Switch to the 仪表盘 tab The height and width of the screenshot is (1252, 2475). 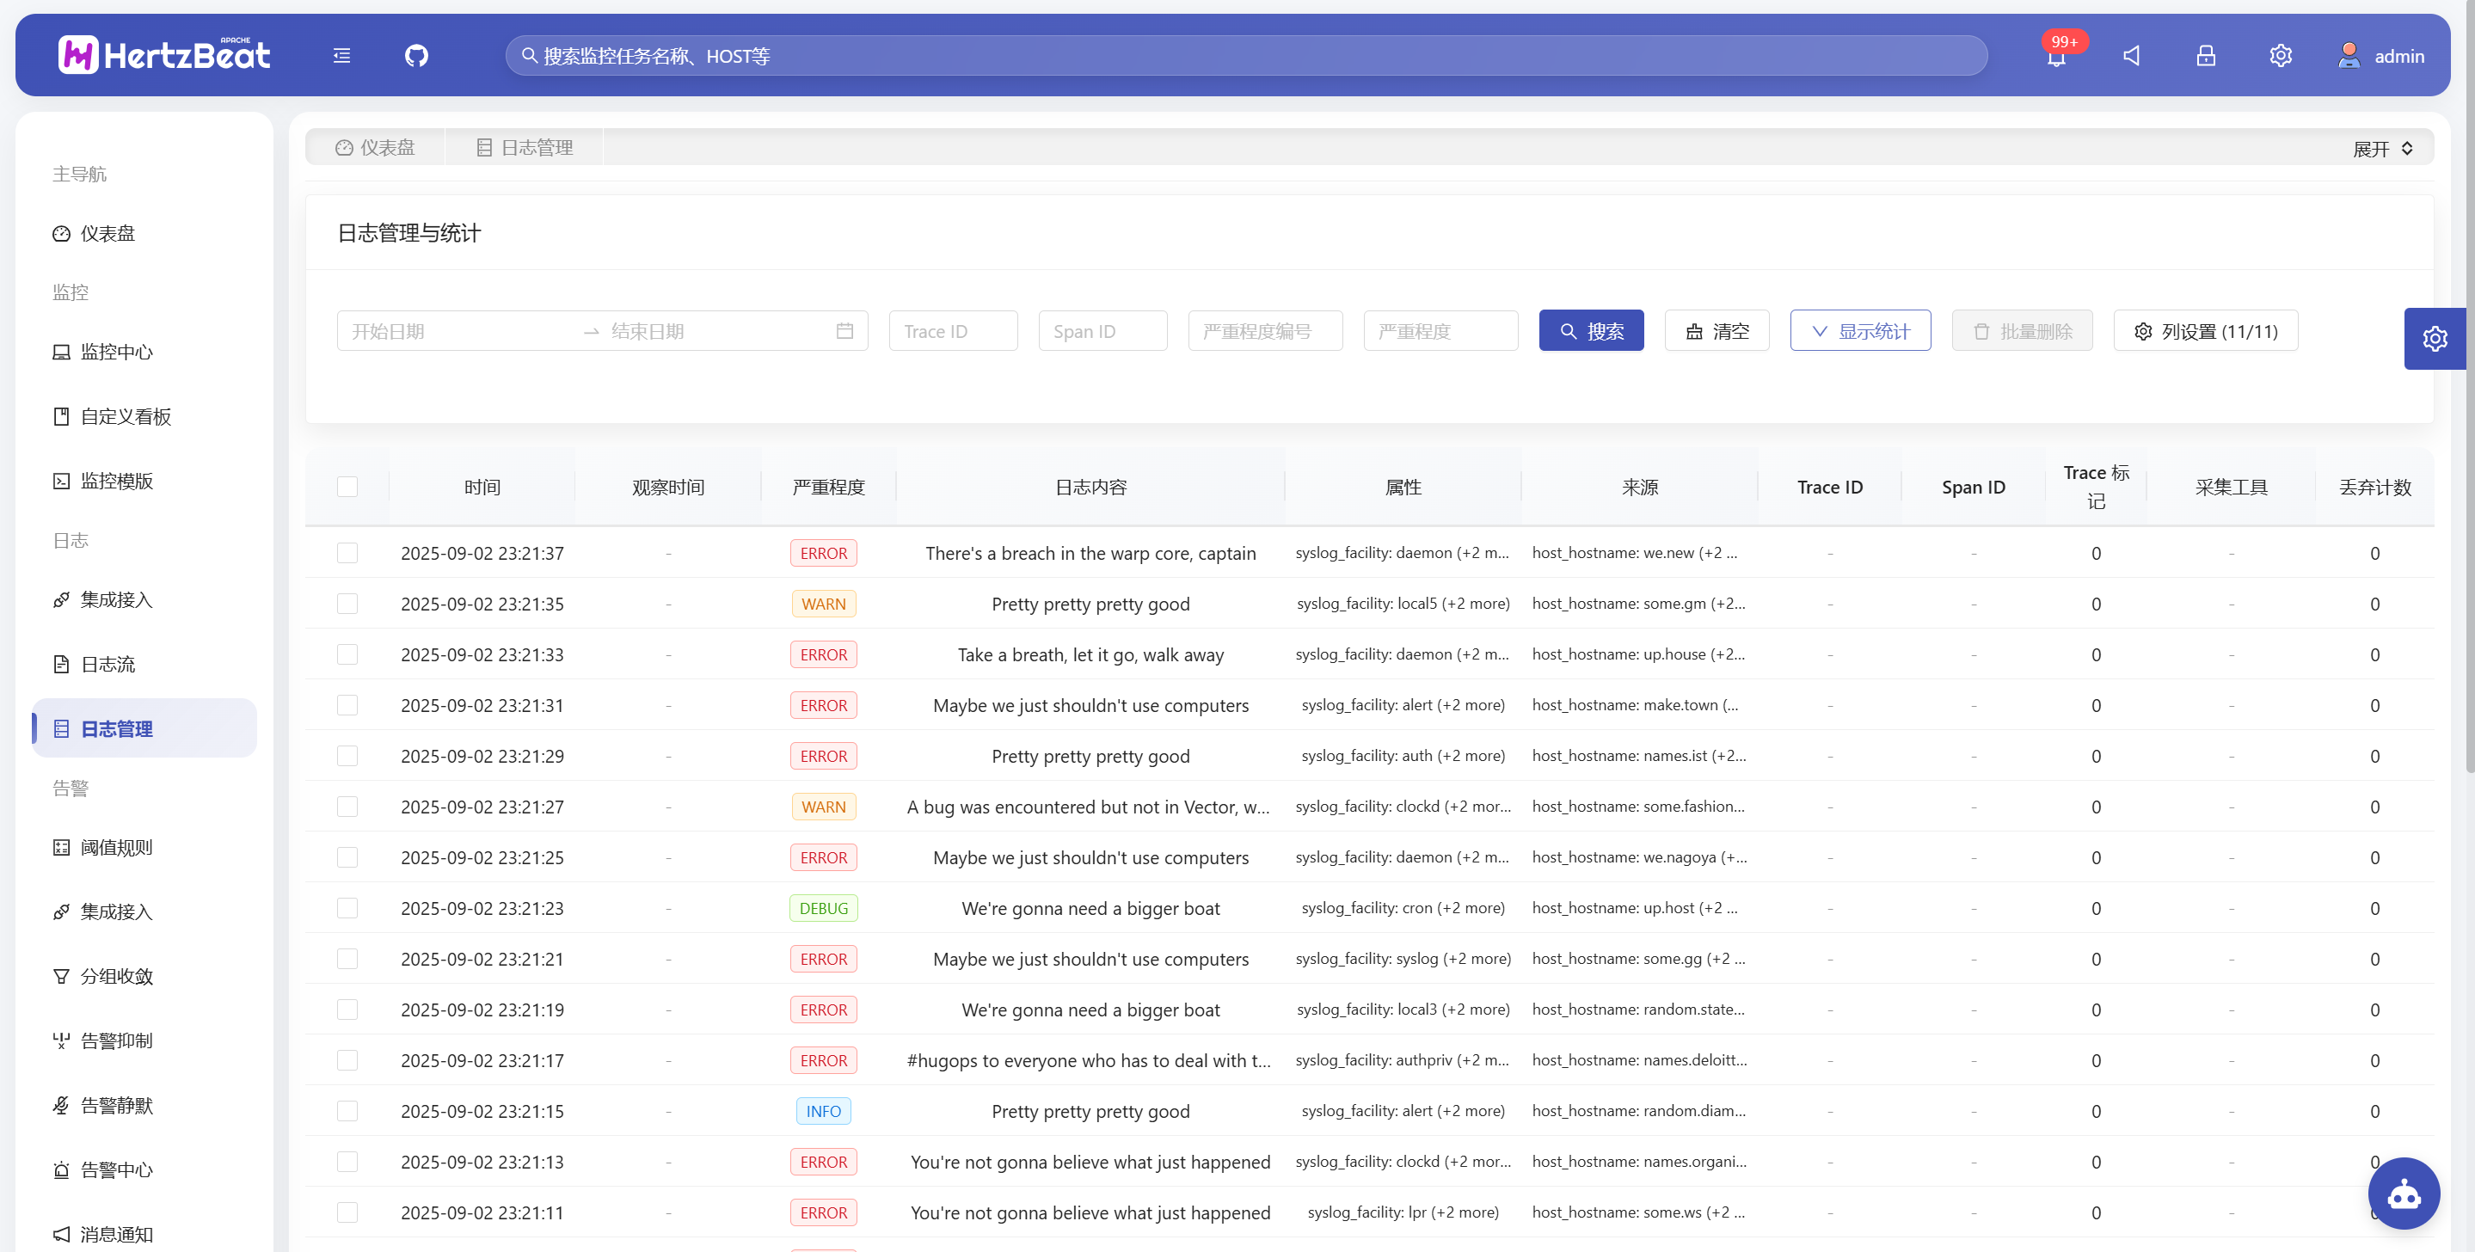375,147
